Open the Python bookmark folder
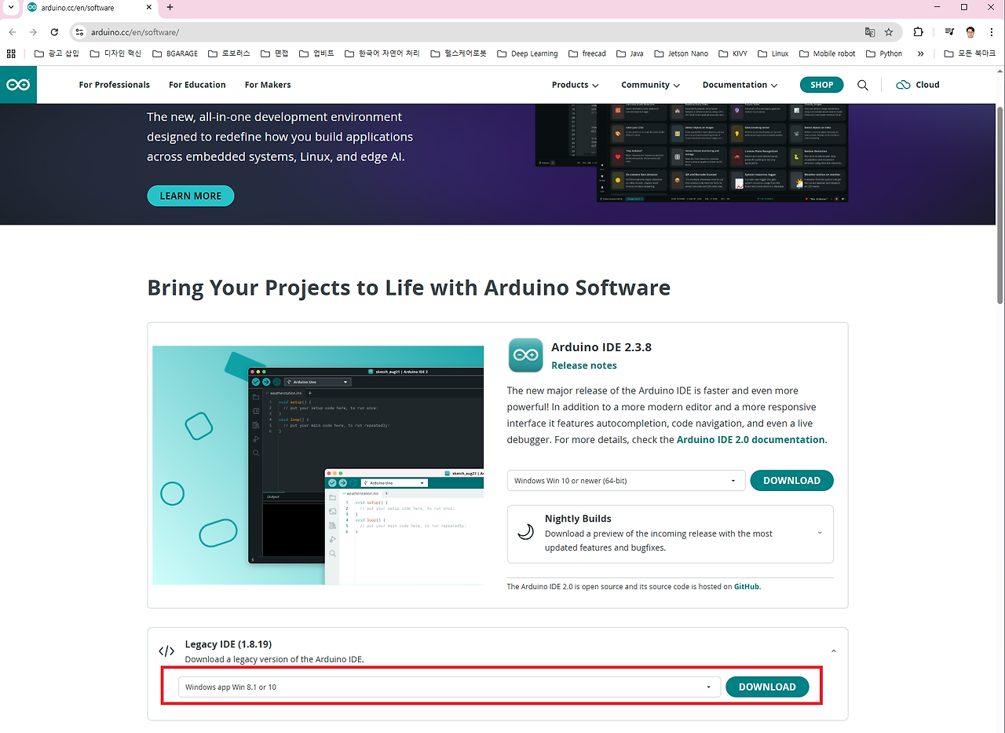 [x=884, y=53]
